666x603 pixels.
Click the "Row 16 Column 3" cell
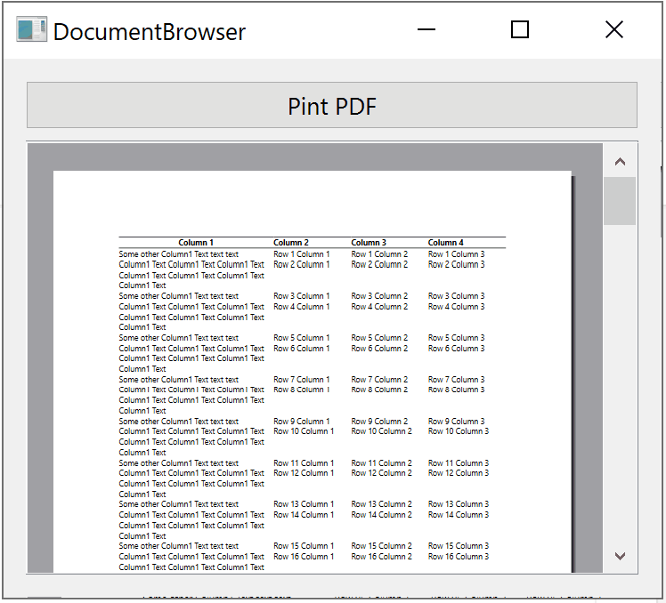click(x=459, y=557)
